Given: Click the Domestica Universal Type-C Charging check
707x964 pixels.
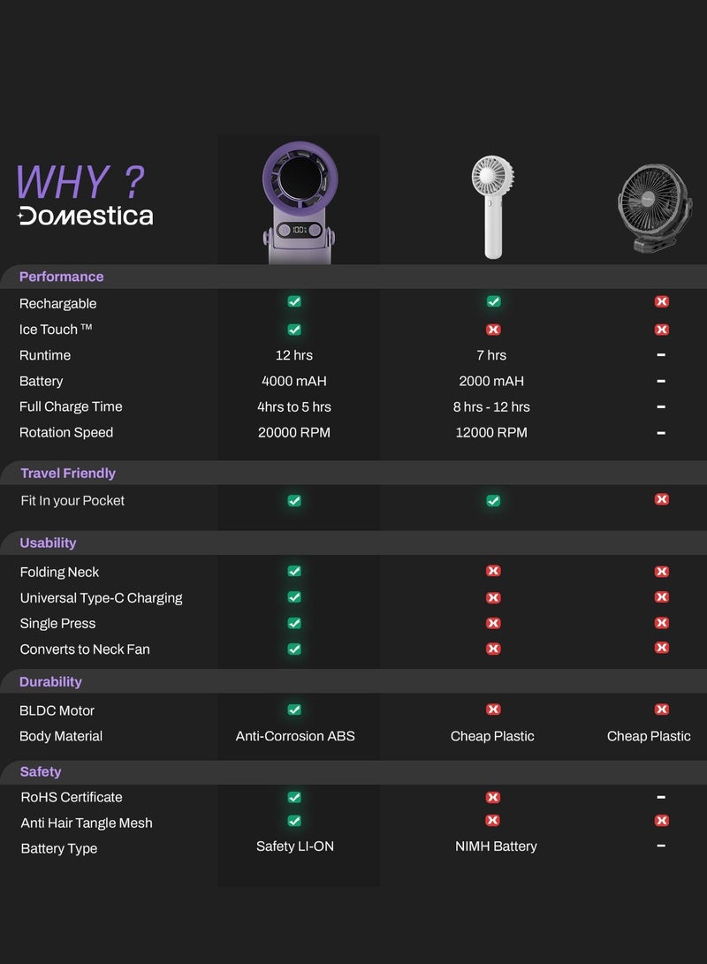Looking at the screenshot, I should [294, 597].
